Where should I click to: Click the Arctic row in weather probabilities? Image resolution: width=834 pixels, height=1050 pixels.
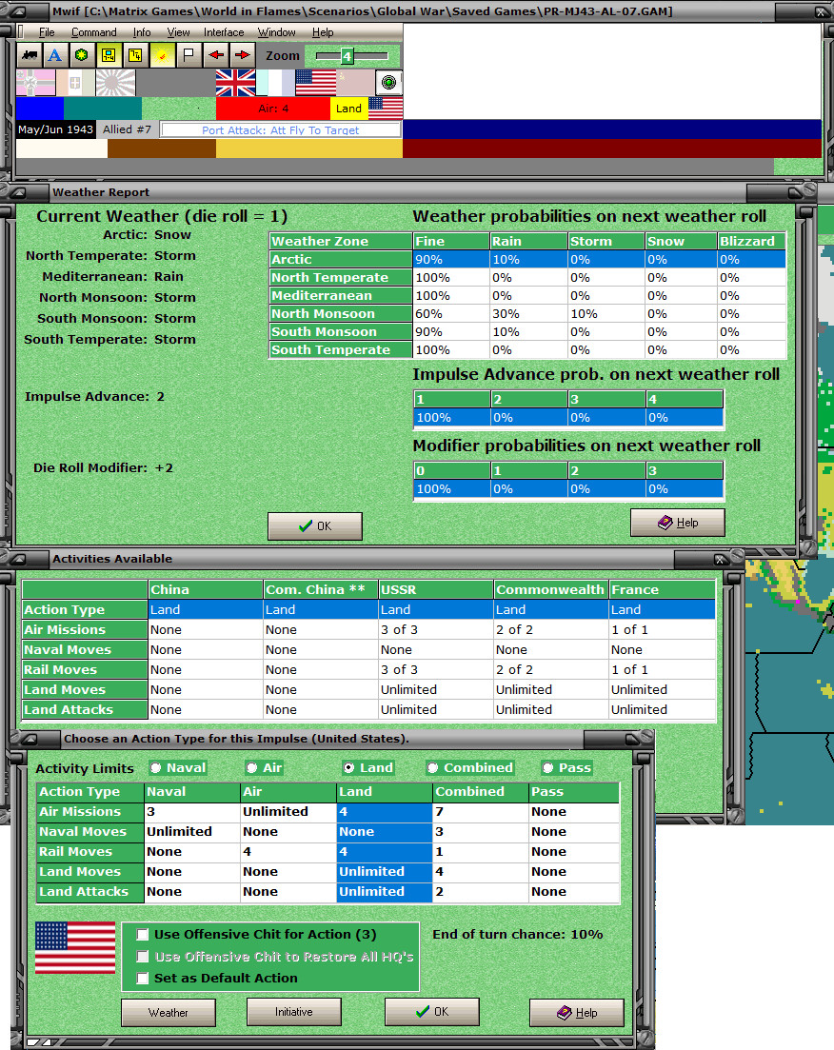coord(527,259)
